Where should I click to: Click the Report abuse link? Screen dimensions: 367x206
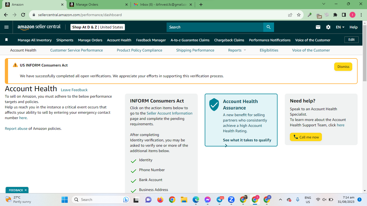point(16,128)
